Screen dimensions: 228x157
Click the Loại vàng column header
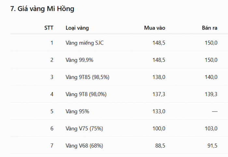pos(77,28)
